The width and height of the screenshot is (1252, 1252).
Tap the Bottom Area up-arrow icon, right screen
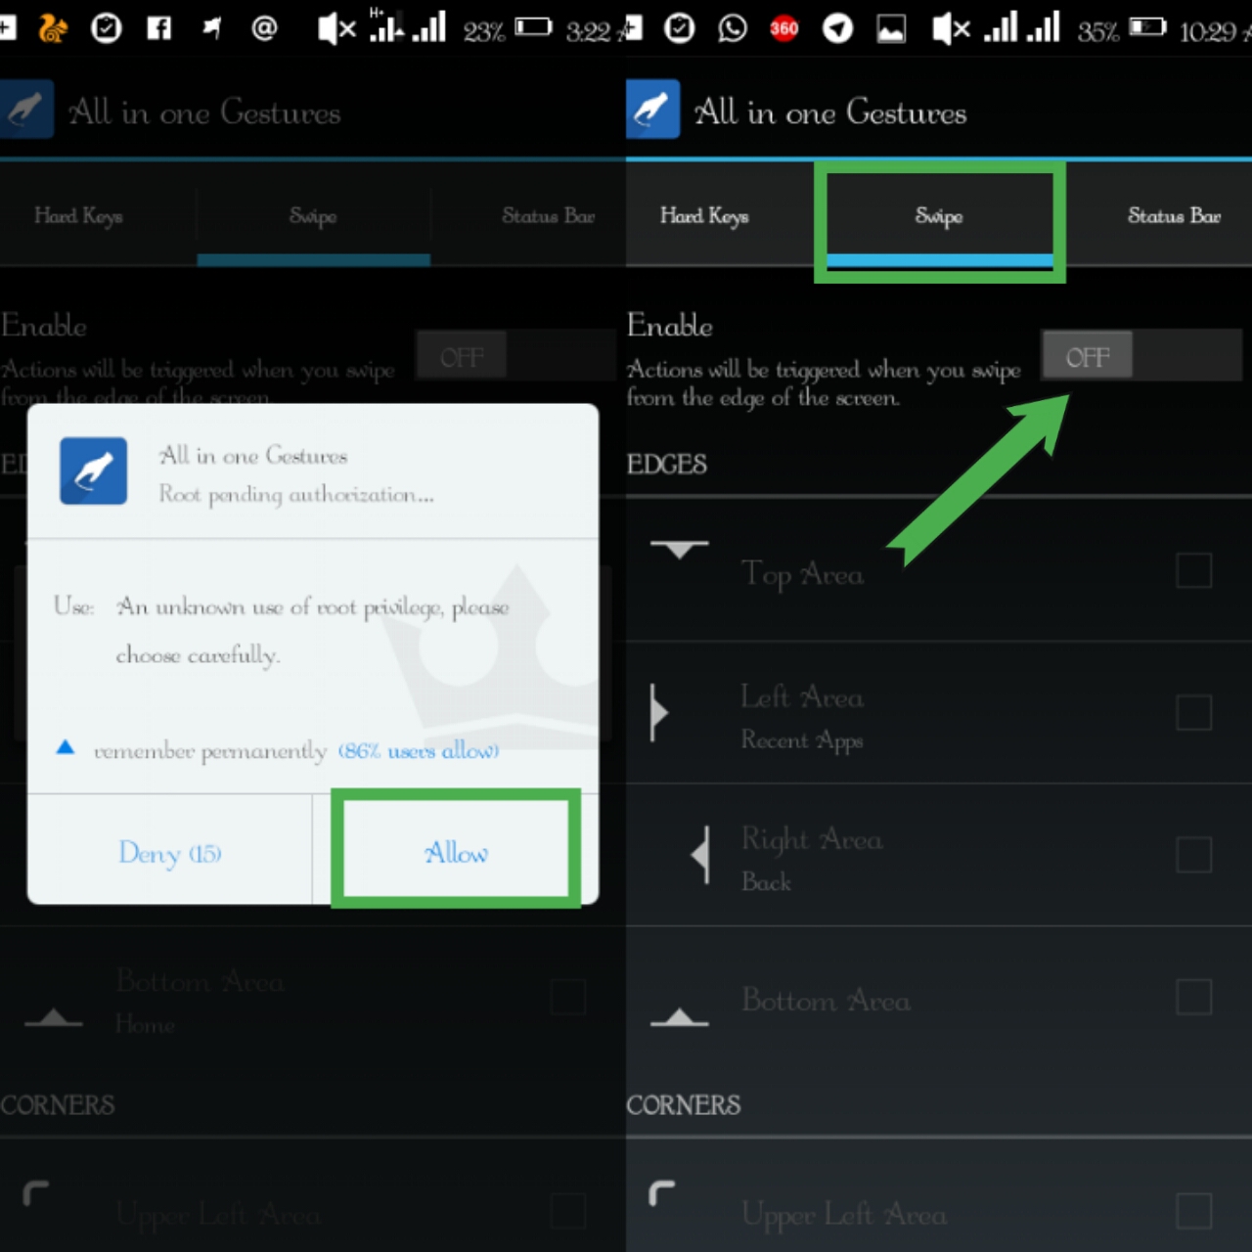coord(680,1017)
